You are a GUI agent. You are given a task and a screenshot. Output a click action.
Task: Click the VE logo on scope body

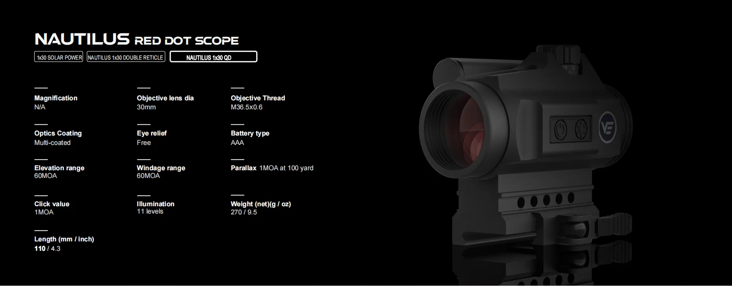click(x=608, y=126)
